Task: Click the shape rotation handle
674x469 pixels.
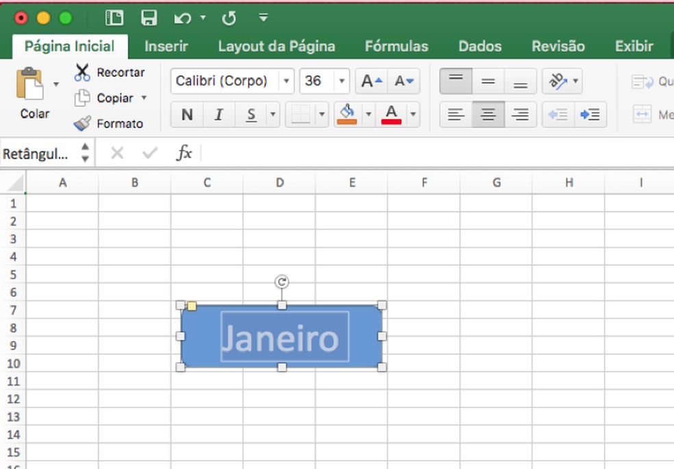Action: (x=282, y=282)
